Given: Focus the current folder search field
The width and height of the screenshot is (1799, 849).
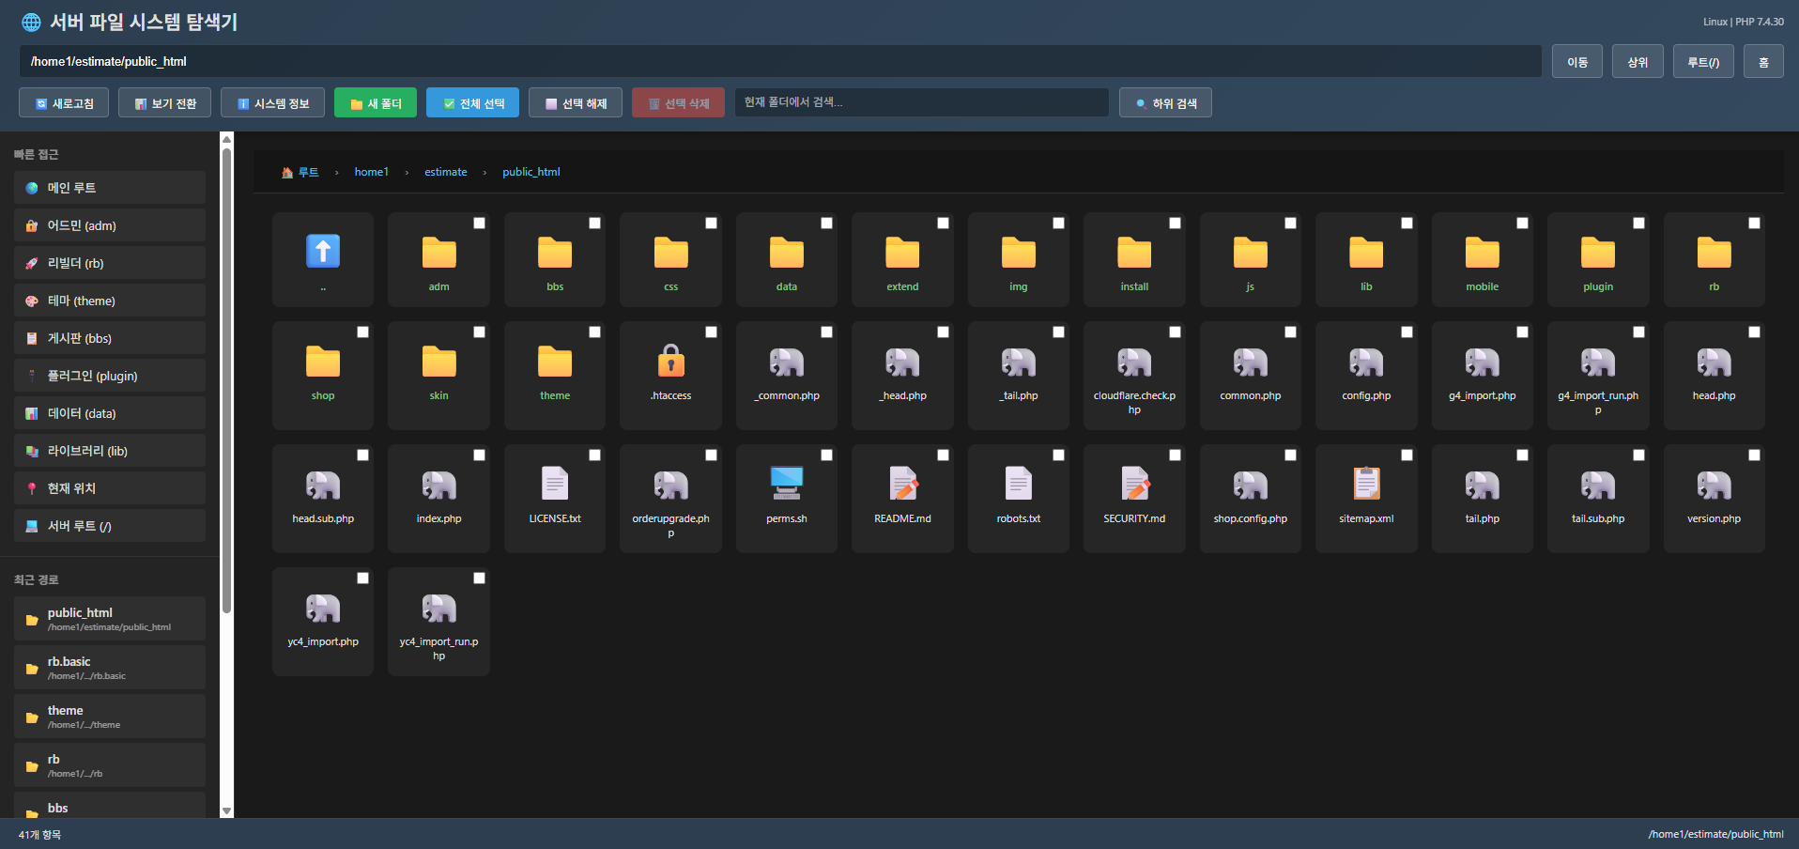Looking at the screenshot, I should click(920, 102).
